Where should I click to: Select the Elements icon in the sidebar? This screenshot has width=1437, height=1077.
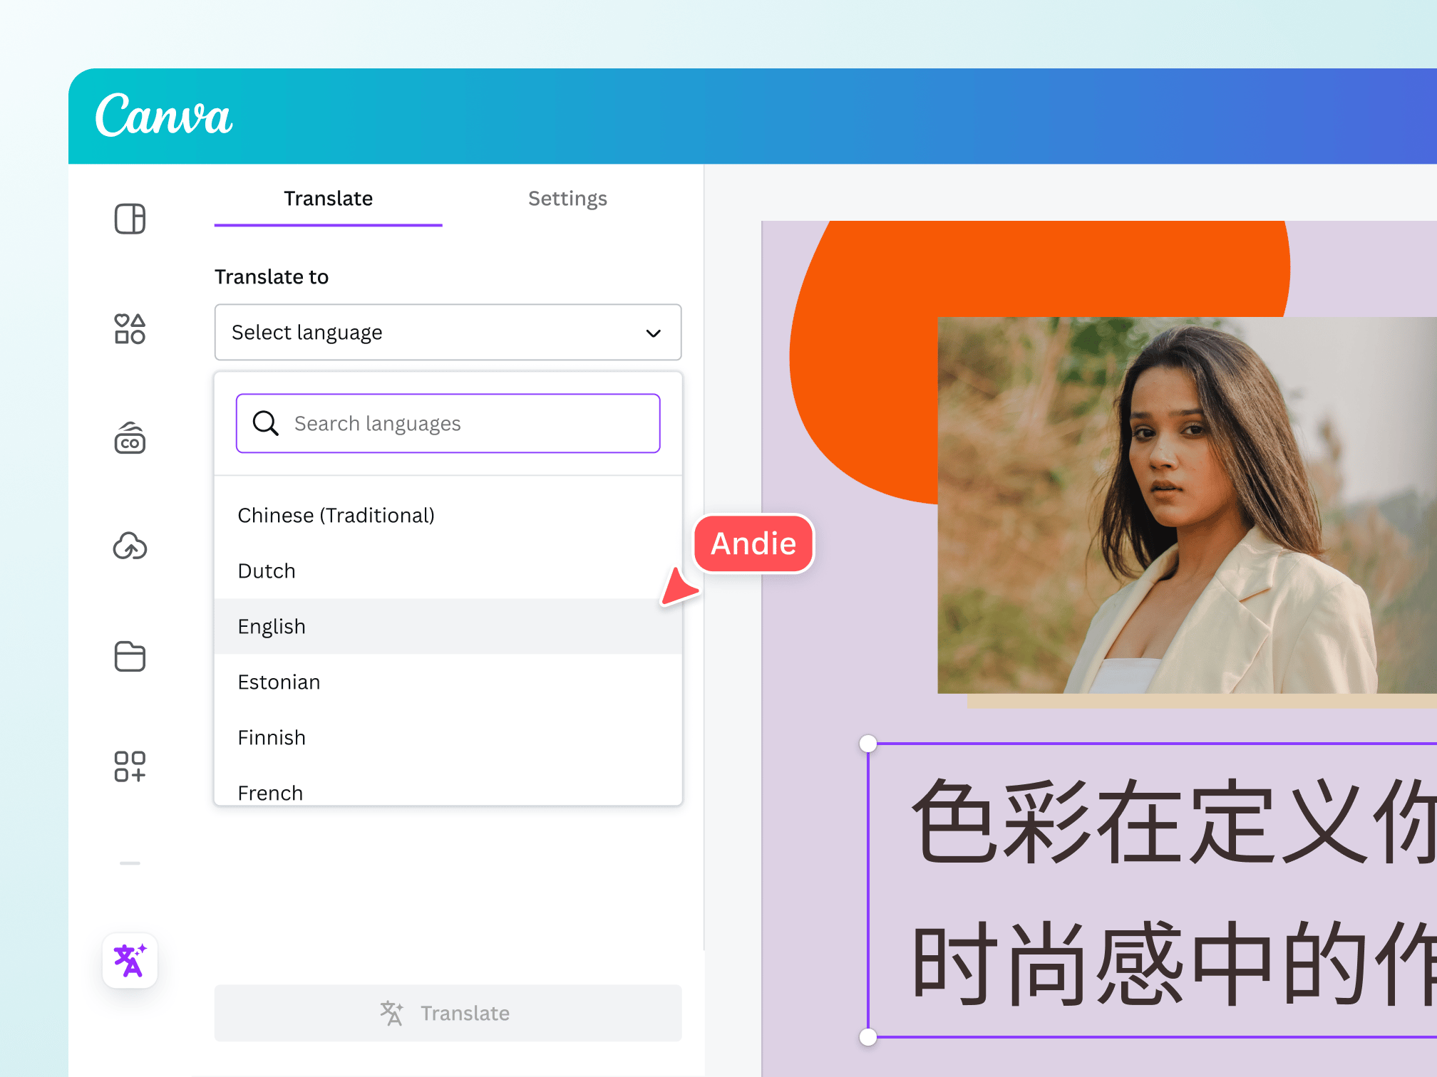click(129, 329)
